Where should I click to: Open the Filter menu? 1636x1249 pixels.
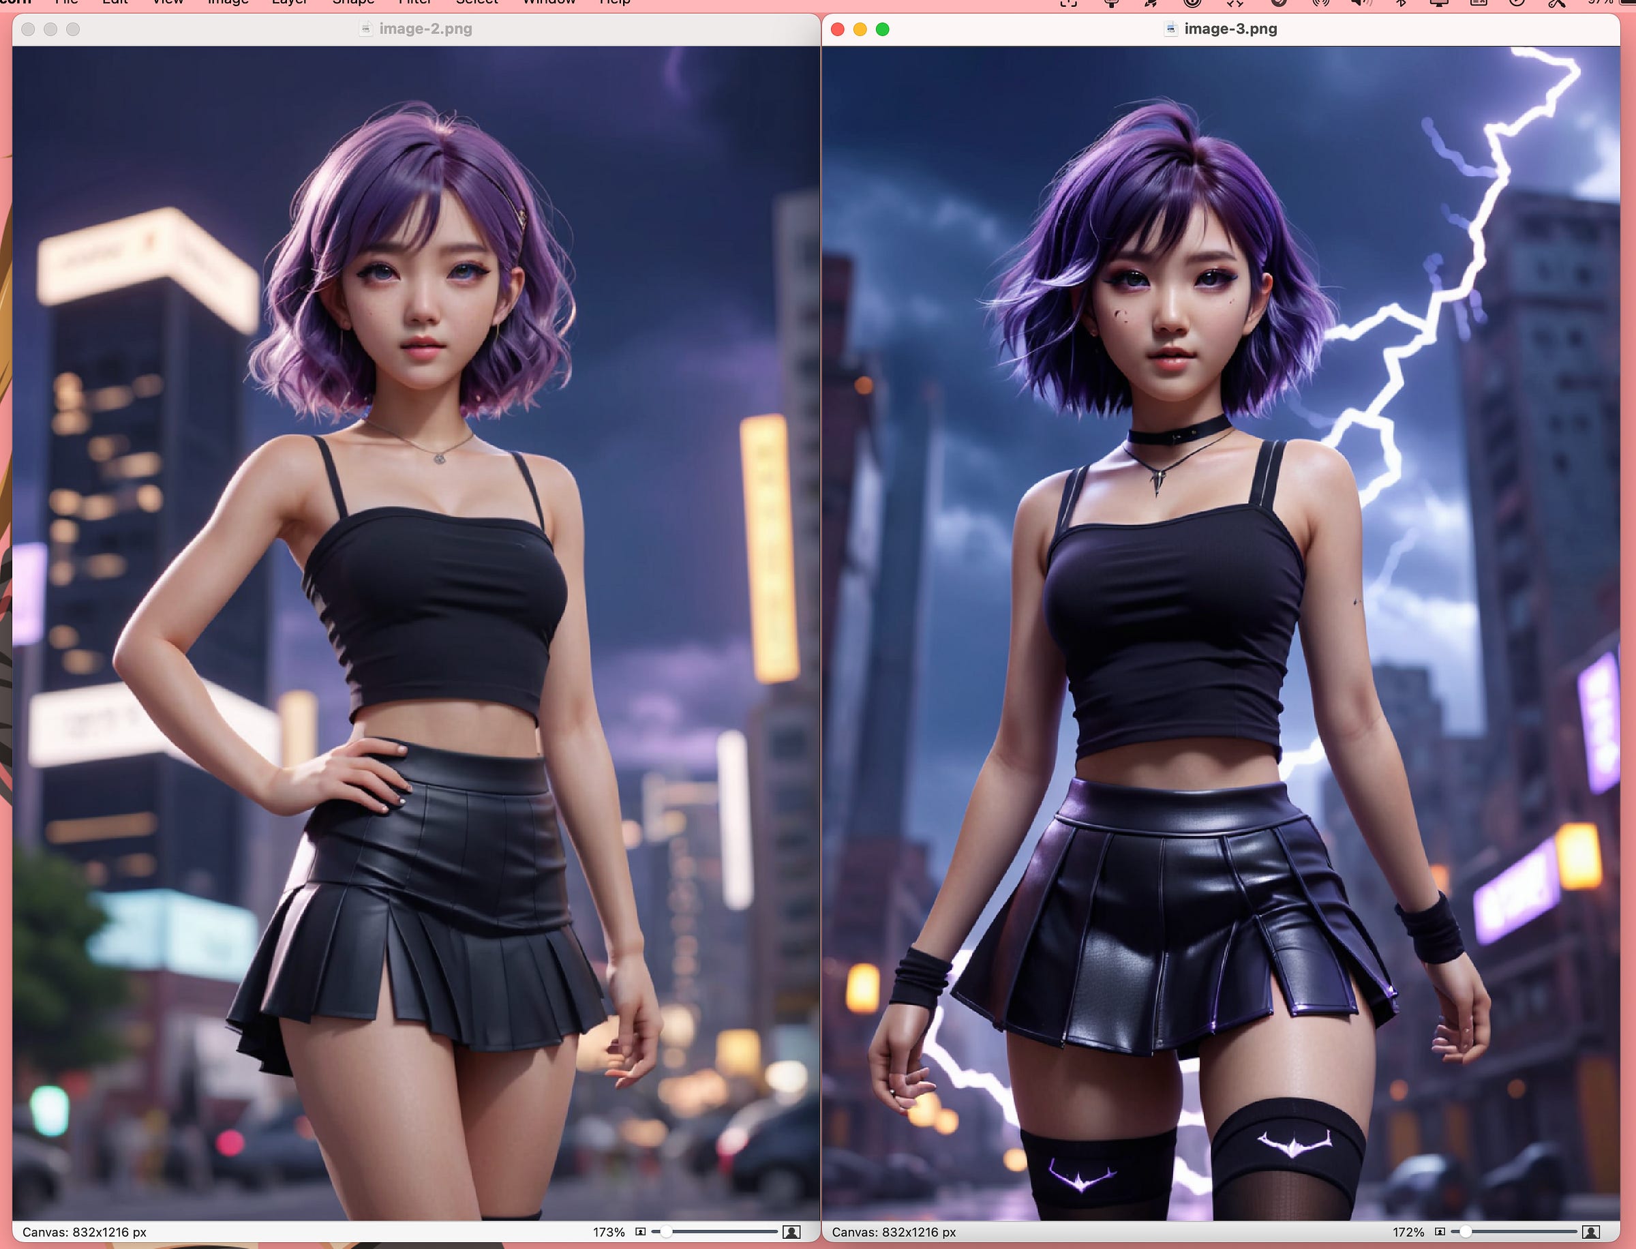click(414, 2)
